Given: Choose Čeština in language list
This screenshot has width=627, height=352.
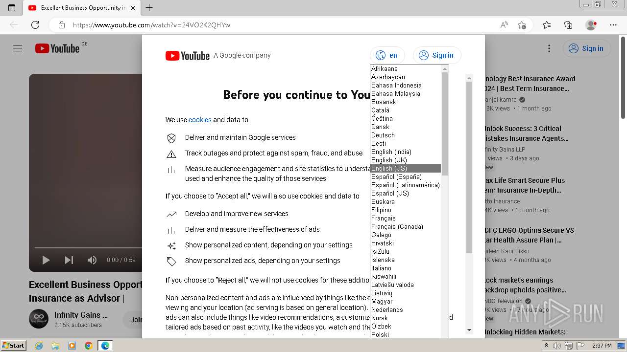Looking at the screenshot, I should tap(406, 118).
